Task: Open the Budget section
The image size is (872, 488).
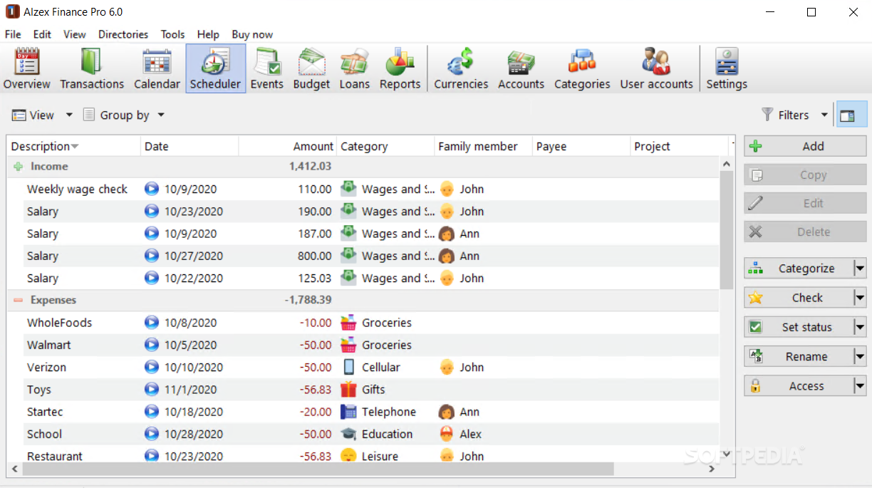Action: (x=311, y=68)
